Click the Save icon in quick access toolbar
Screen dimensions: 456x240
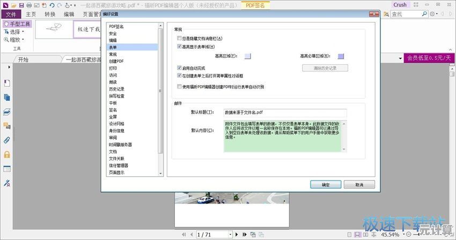click(x=21, y=5)
